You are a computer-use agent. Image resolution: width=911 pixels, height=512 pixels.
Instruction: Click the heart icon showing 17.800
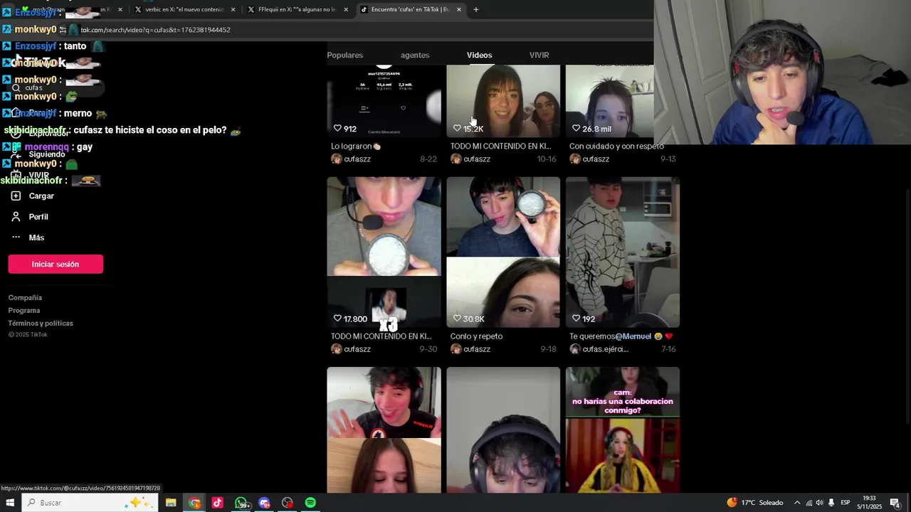(x=337, y=319)
